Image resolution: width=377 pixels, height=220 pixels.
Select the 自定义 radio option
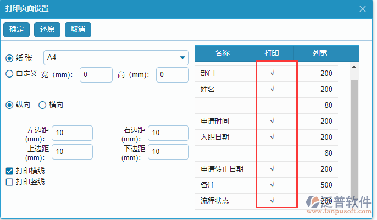(9, 74)
